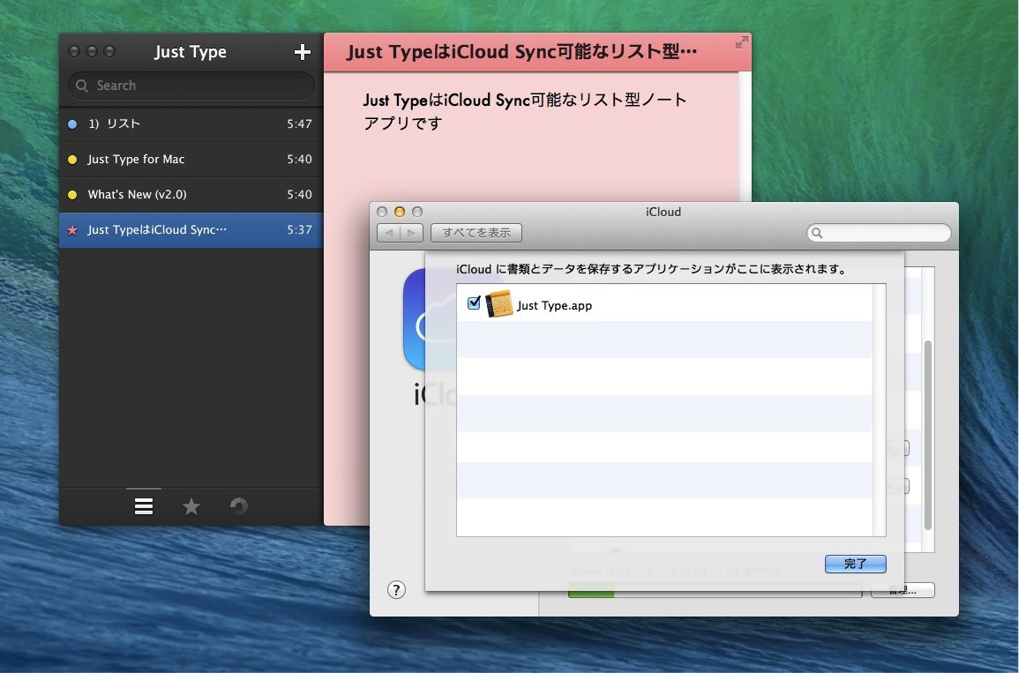Click the 管理... button in iCloud window
Screen dimensions: 1019x673
[x=902, y=590]
